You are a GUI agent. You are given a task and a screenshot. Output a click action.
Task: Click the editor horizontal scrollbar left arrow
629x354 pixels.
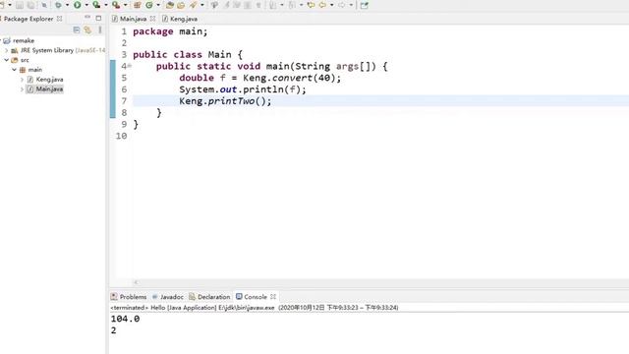[x=136, y=282]
